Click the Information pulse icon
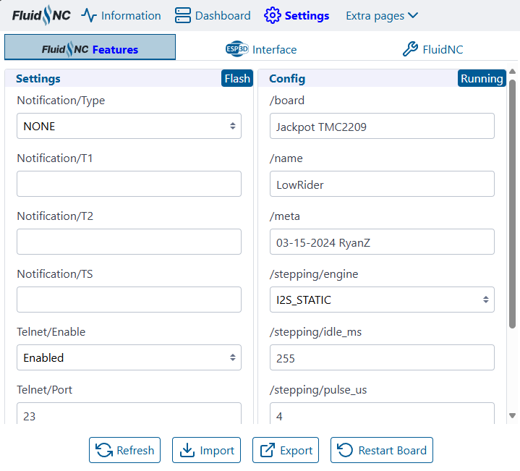The image size is (520, 471). tap(89, 16)
